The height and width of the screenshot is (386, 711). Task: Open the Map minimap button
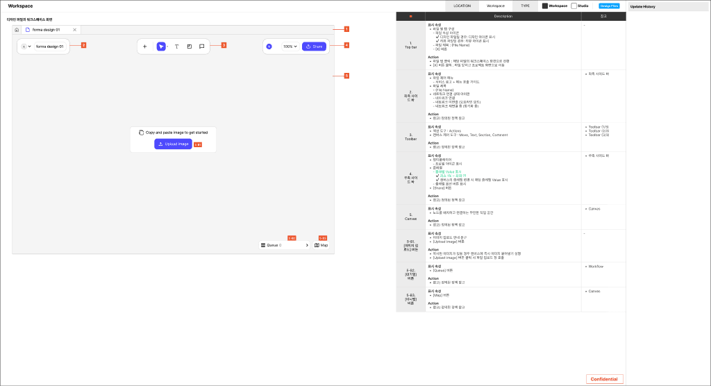coord(321,245)
